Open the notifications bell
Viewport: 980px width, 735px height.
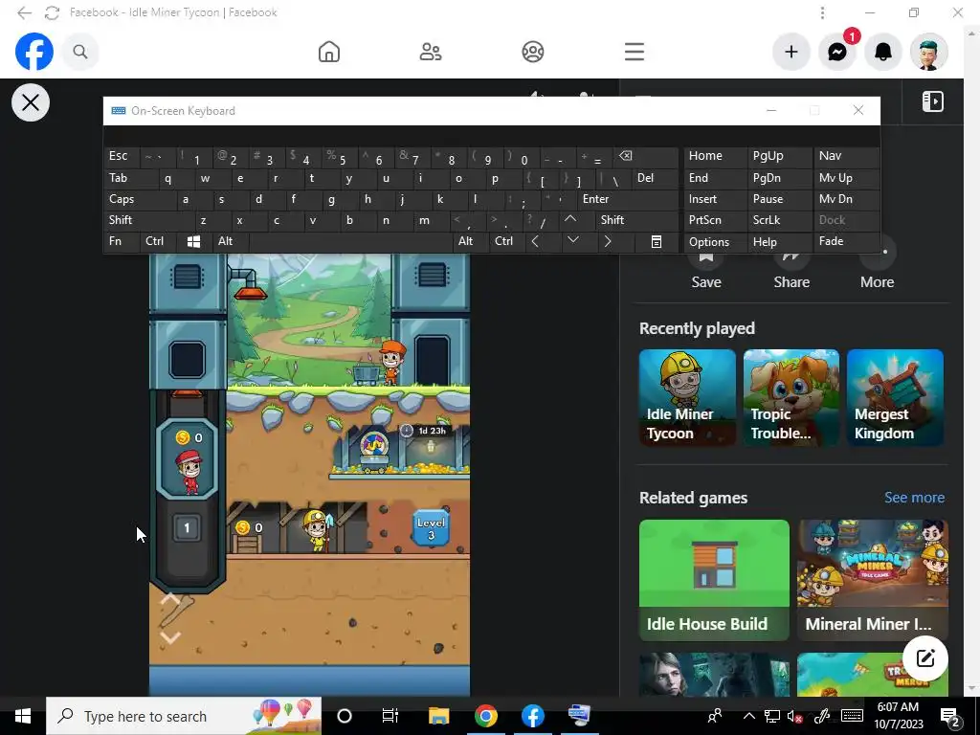point(883,52)
